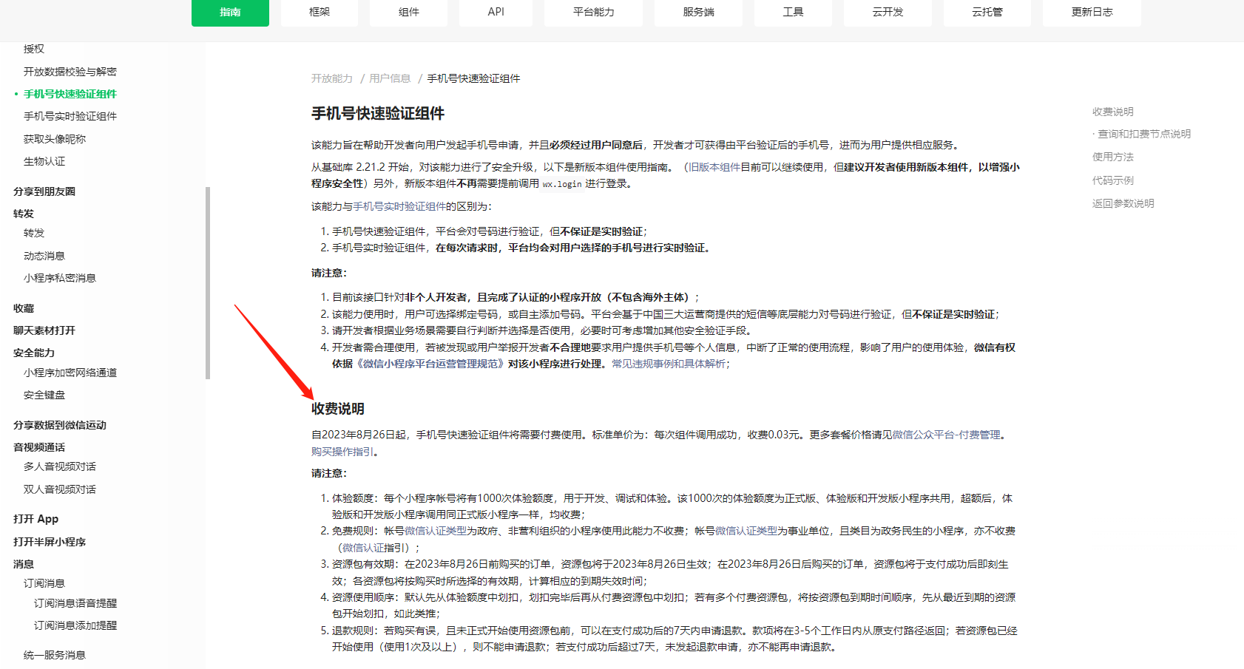The width and height of the screenshot is (1244, 669).
Task: Jump to 返回参数说明 in outline
Action: [1123, 203]
